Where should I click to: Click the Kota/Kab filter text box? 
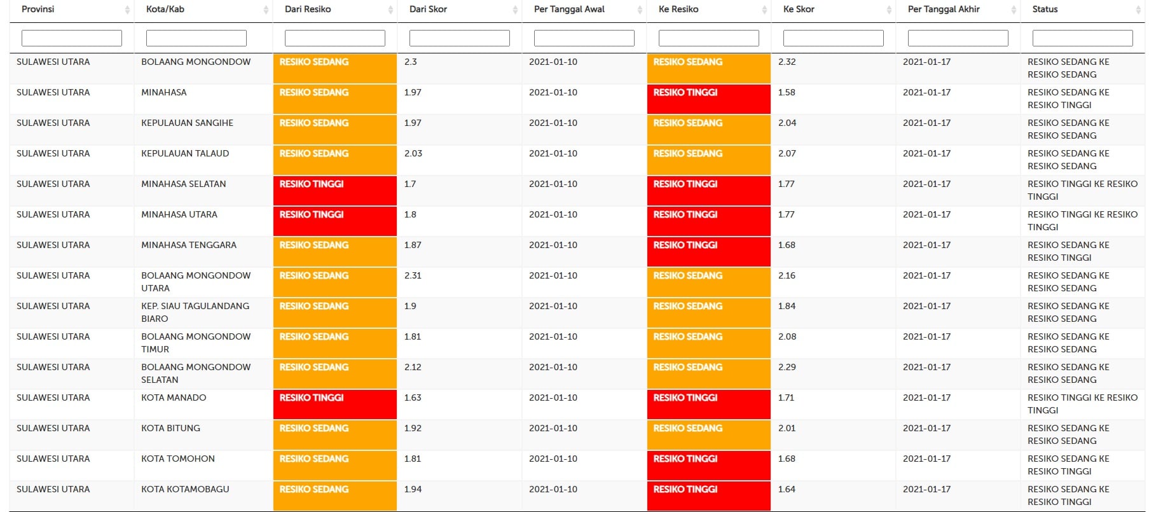click(x=196, y=38)
